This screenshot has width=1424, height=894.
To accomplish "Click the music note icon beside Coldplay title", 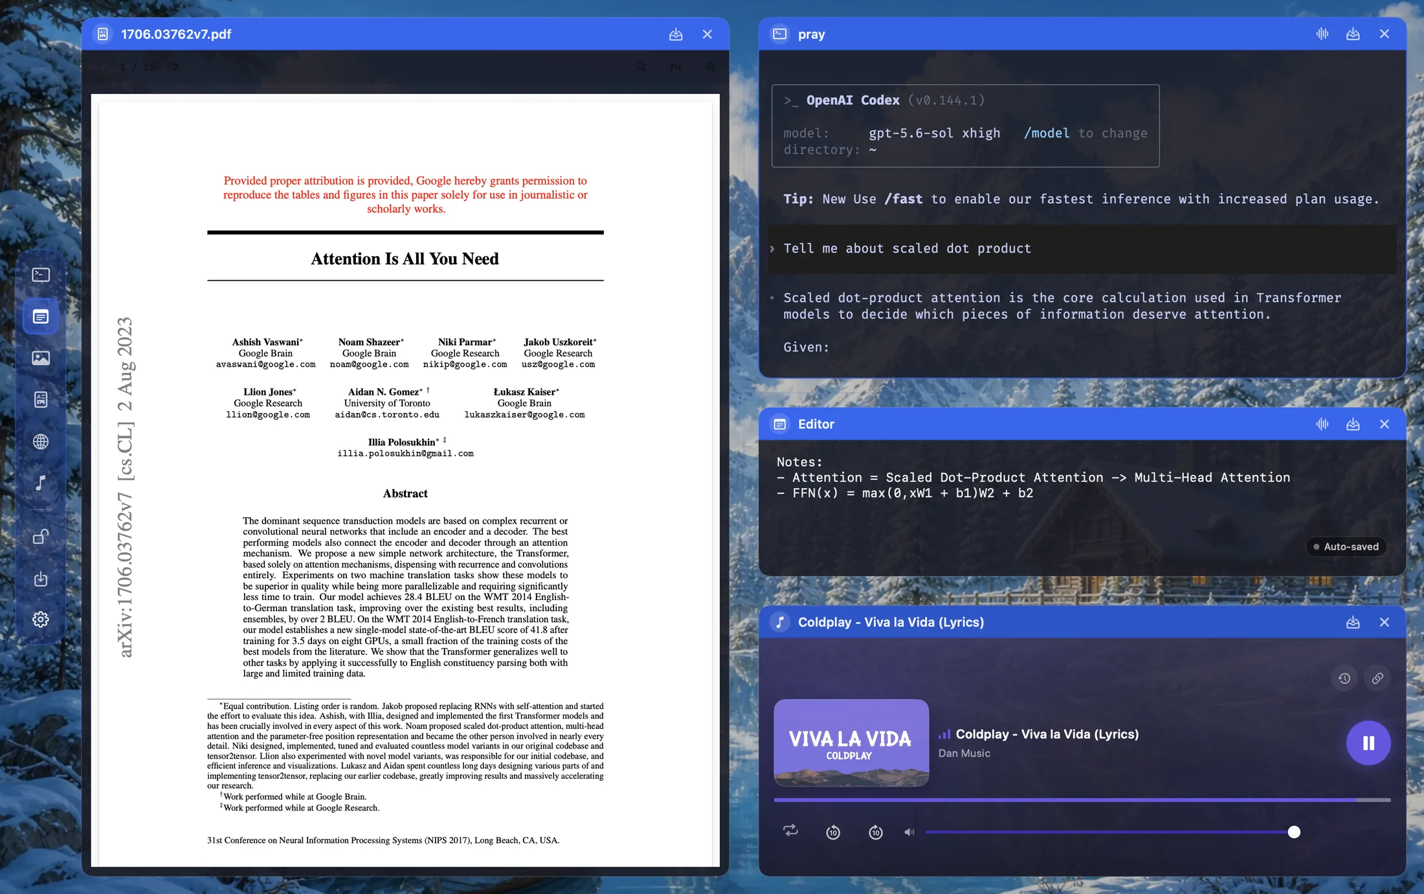I will click(780, 622).
